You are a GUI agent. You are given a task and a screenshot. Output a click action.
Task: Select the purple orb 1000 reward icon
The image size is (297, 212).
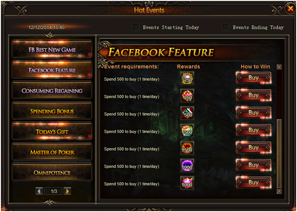(187, 165)
